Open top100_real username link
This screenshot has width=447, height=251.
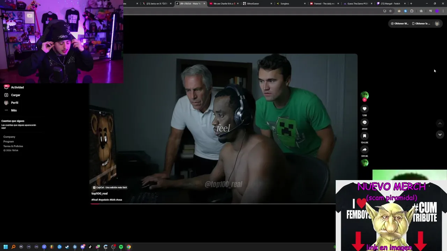click(x=100, y=193)
